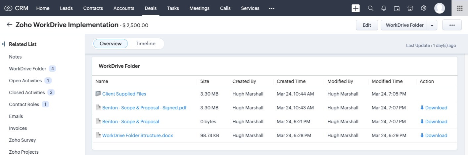Click the WorkDrive Folder count badge 4
The width and height of the screenshot is (468, 155).
(52, 69)
